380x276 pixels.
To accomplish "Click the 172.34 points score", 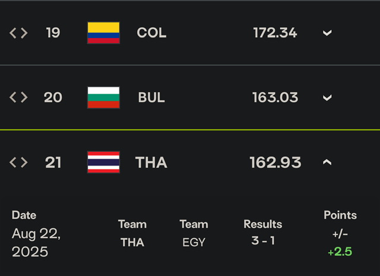I will click(275, 33).
